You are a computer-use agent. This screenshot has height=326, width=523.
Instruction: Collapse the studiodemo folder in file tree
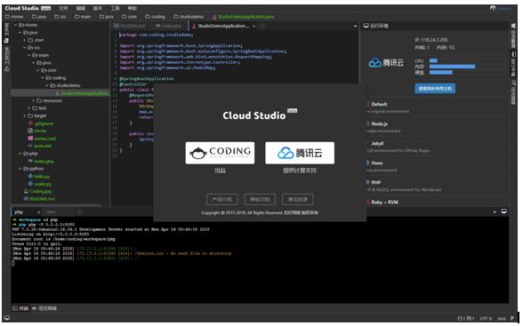click(x=46, y=85)
